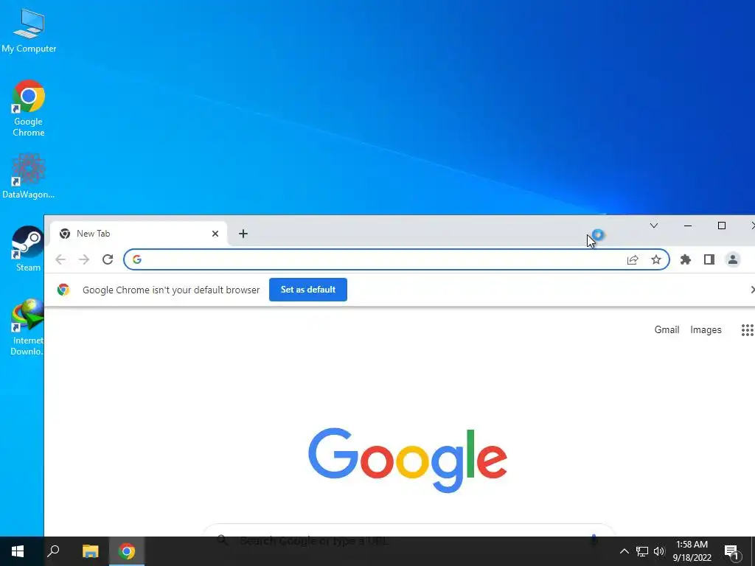The height and width of the screenshot is (566, 755).
Task: Launch File Explorer from taskbar
Action: (x=90, y=551)
